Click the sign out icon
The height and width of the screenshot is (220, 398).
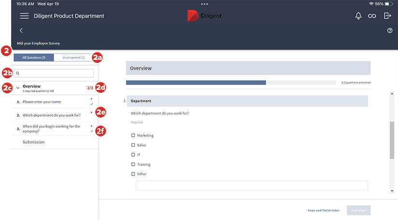(387, 16)
